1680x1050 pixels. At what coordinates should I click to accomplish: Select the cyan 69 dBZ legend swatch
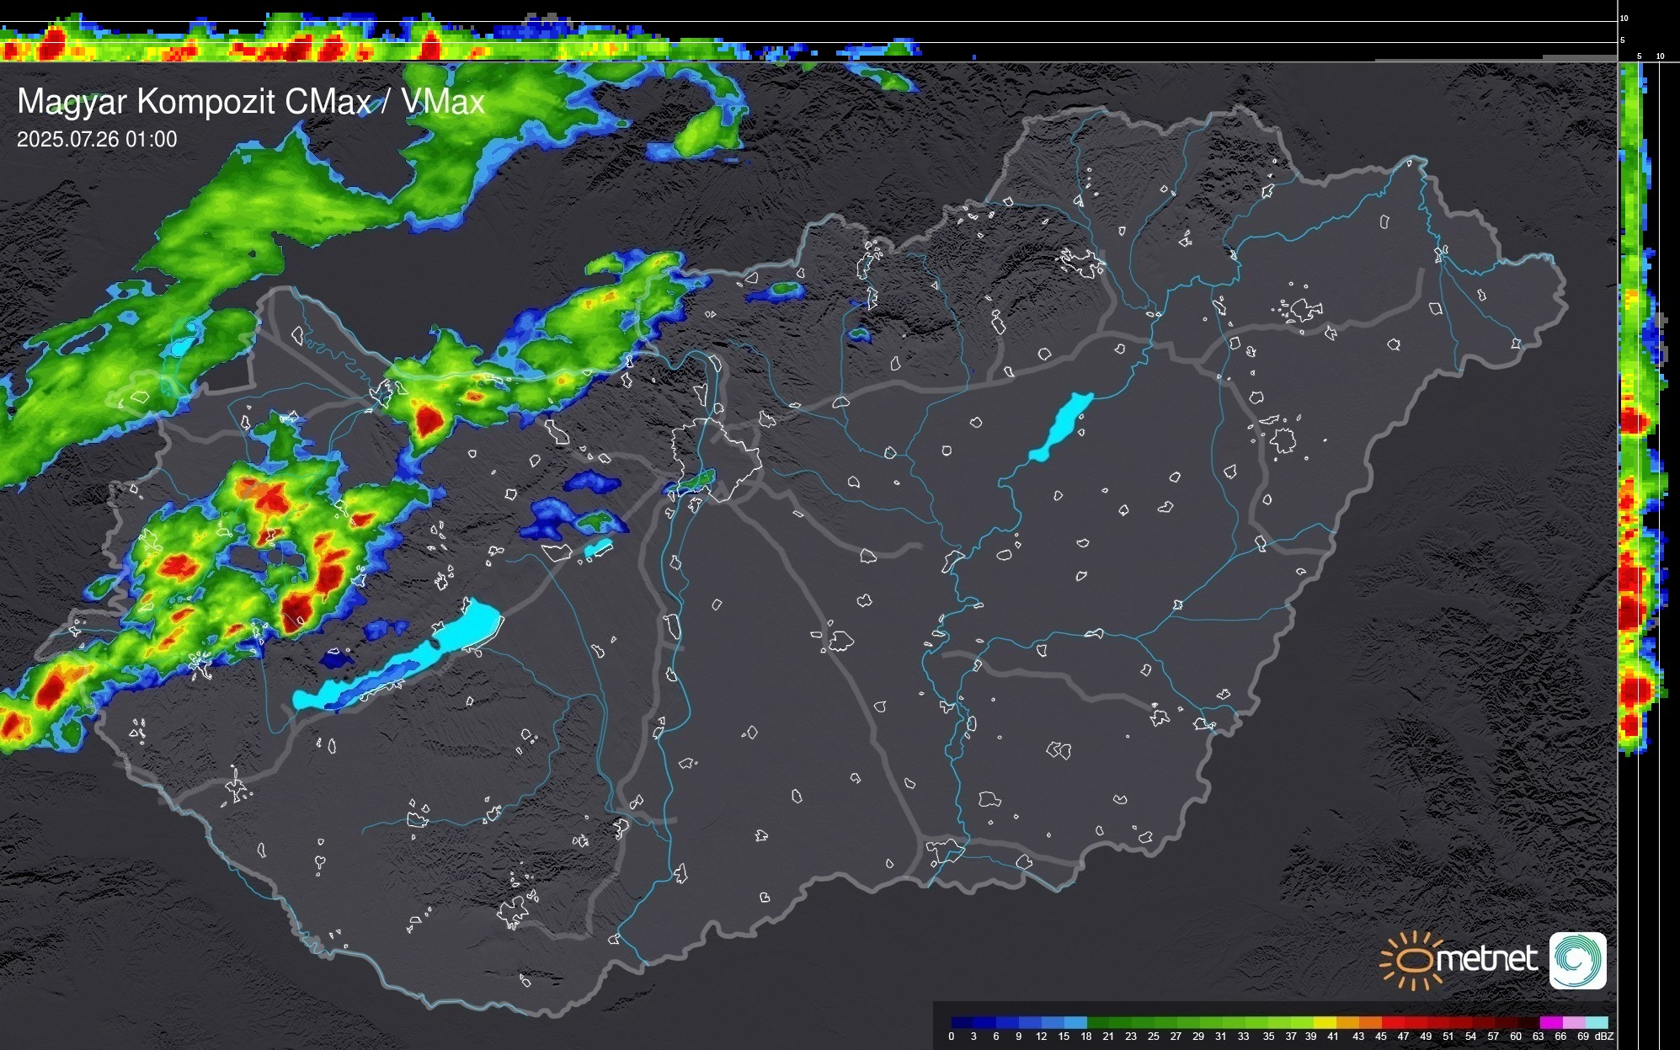[x=1596, y=1022]
